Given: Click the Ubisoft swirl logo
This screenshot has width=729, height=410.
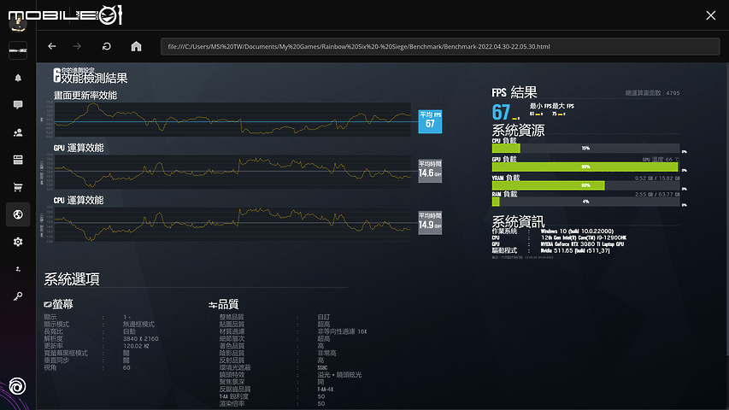Looking at the screenshot, I should coord(17,386).
